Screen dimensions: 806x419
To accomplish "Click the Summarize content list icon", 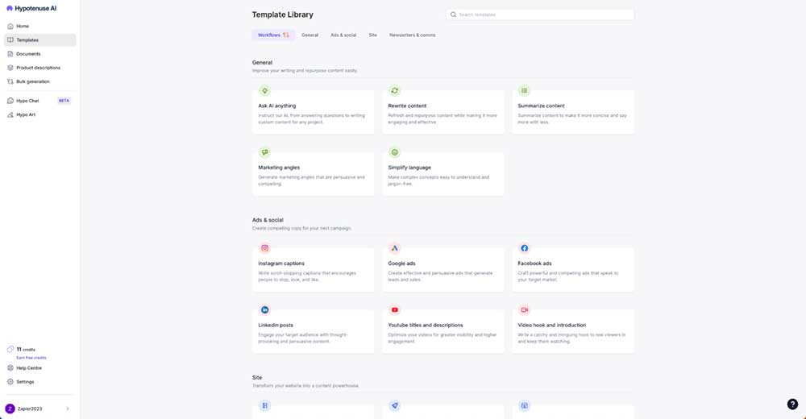I will point(525,90).
